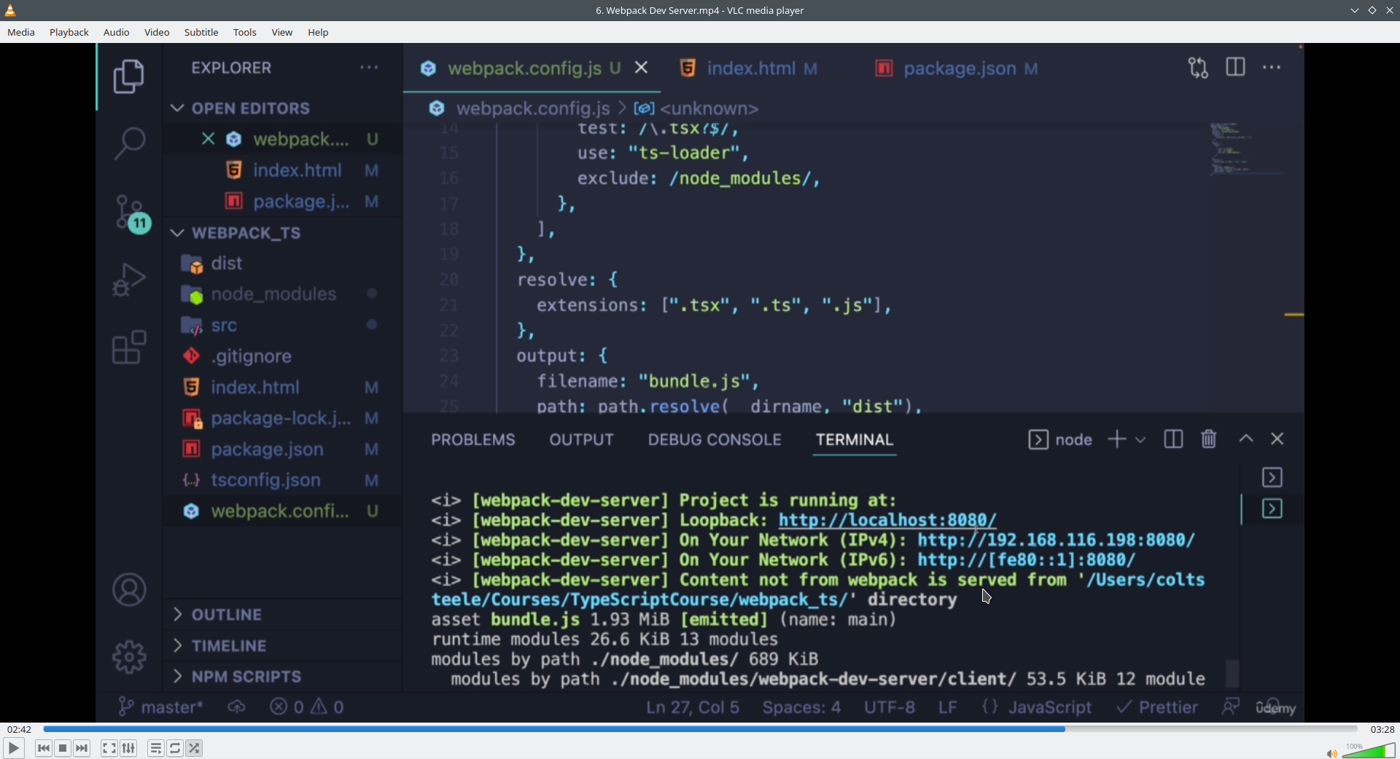Screen dimensions: 1400x759
Task: Click the master branch in the status bar
Action: click(161, 707)
